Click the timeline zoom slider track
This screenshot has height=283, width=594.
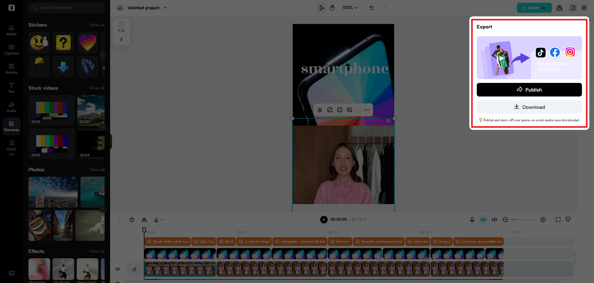[524, 220]
